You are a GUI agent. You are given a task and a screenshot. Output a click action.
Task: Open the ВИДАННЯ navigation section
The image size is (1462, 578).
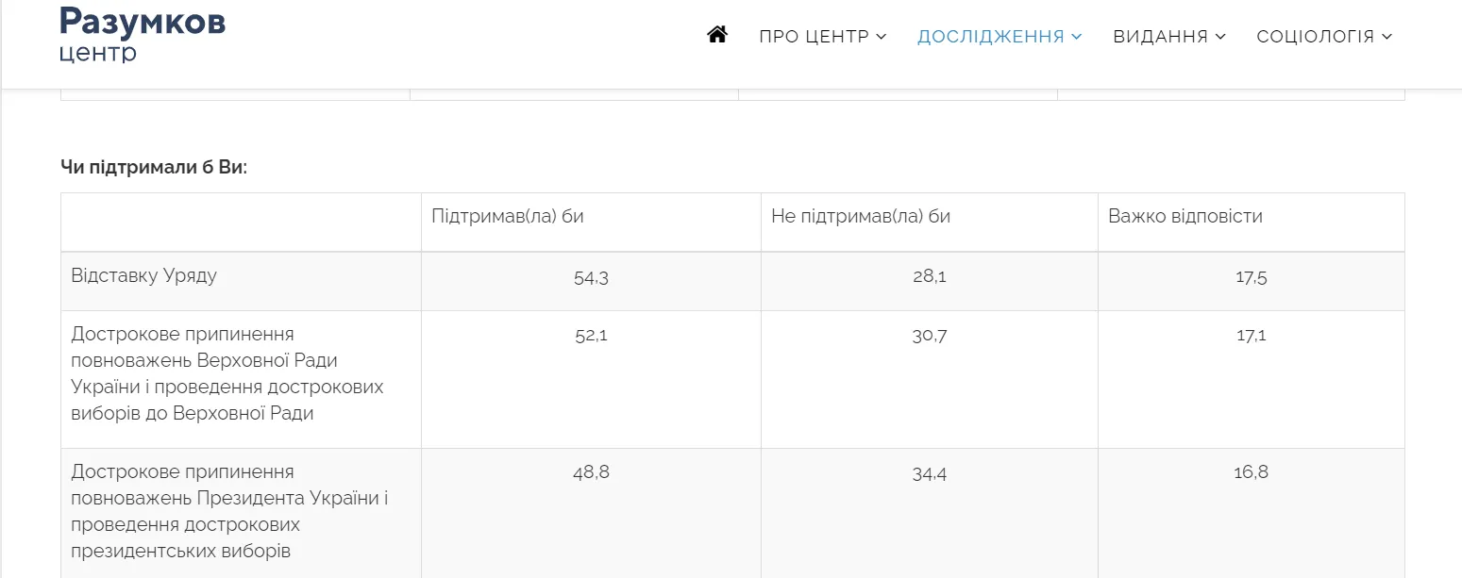pyautogui.click(x=1163, y=36)
